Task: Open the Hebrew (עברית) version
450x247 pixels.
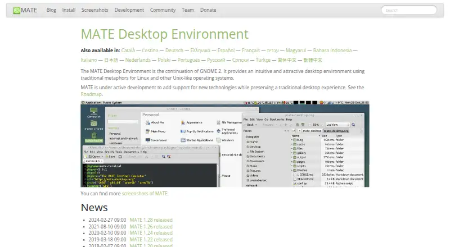Action: coord(273,51)
